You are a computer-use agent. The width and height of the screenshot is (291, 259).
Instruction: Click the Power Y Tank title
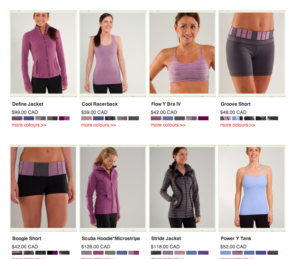236,239
